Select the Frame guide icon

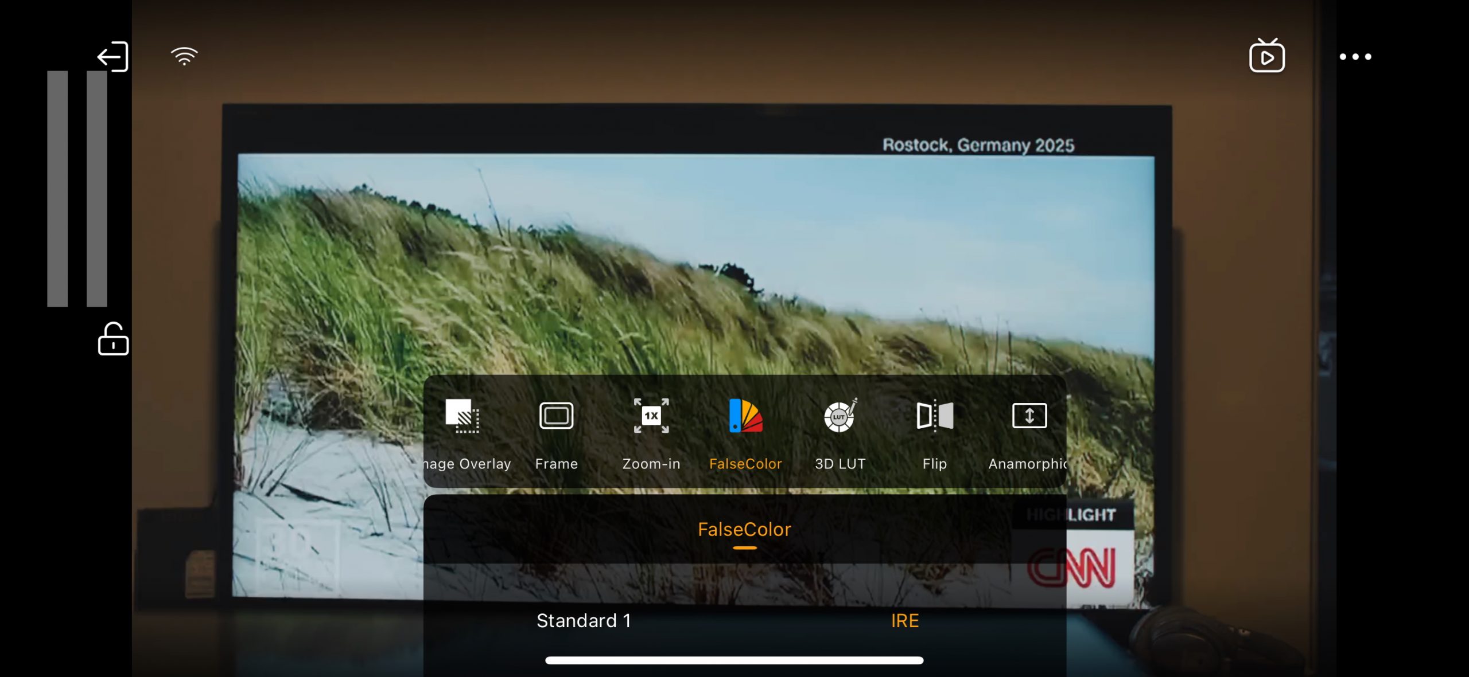(x=556, y=416)
